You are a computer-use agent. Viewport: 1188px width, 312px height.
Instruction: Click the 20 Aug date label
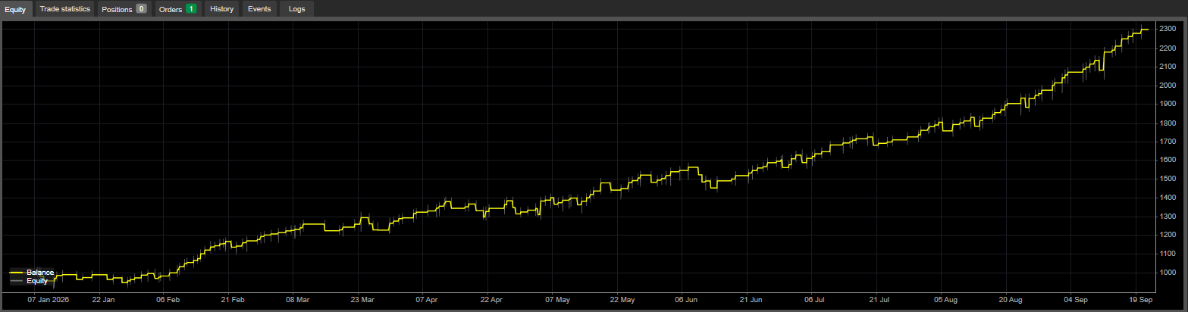1011,299
